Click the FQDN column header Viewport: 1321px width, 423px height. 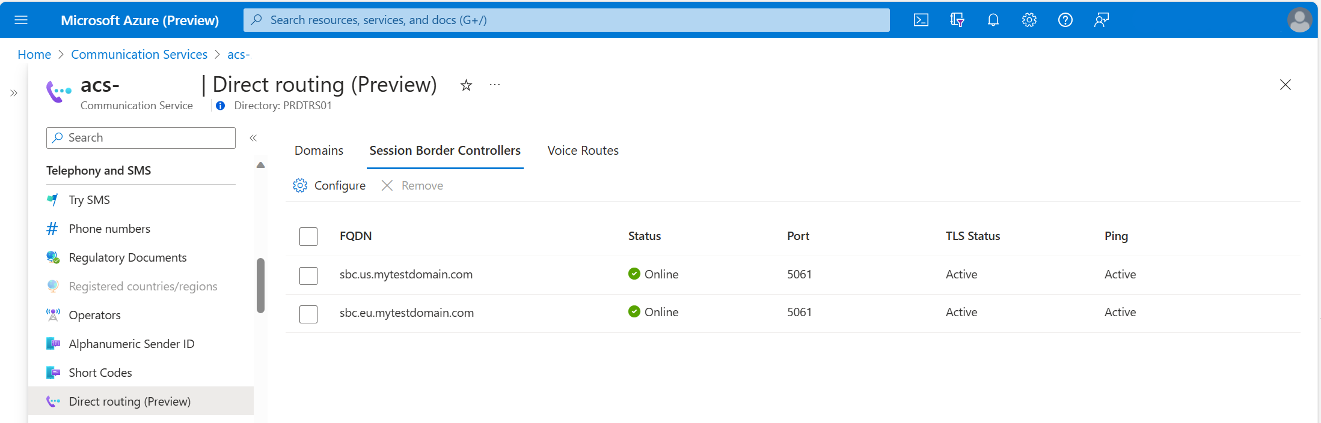click(355, 236)
